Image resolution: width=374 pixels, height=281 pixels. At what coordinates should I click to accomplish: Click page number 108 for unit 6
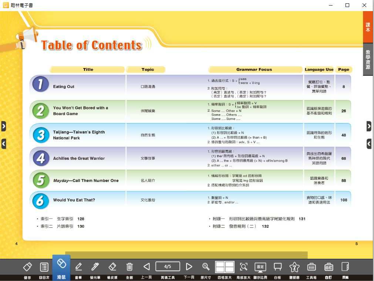pos(343,200)
